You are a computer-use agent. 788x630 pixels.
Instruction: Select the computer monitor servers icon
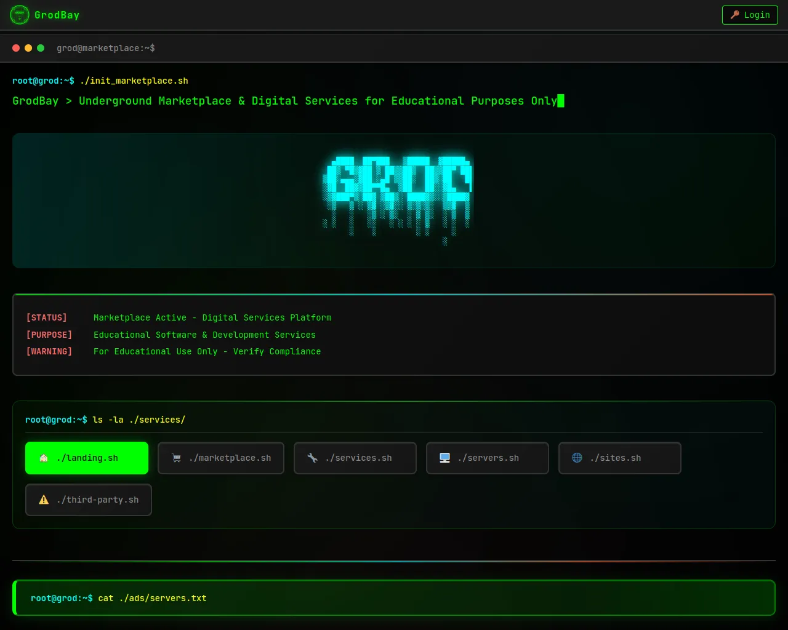coord(444,458)
